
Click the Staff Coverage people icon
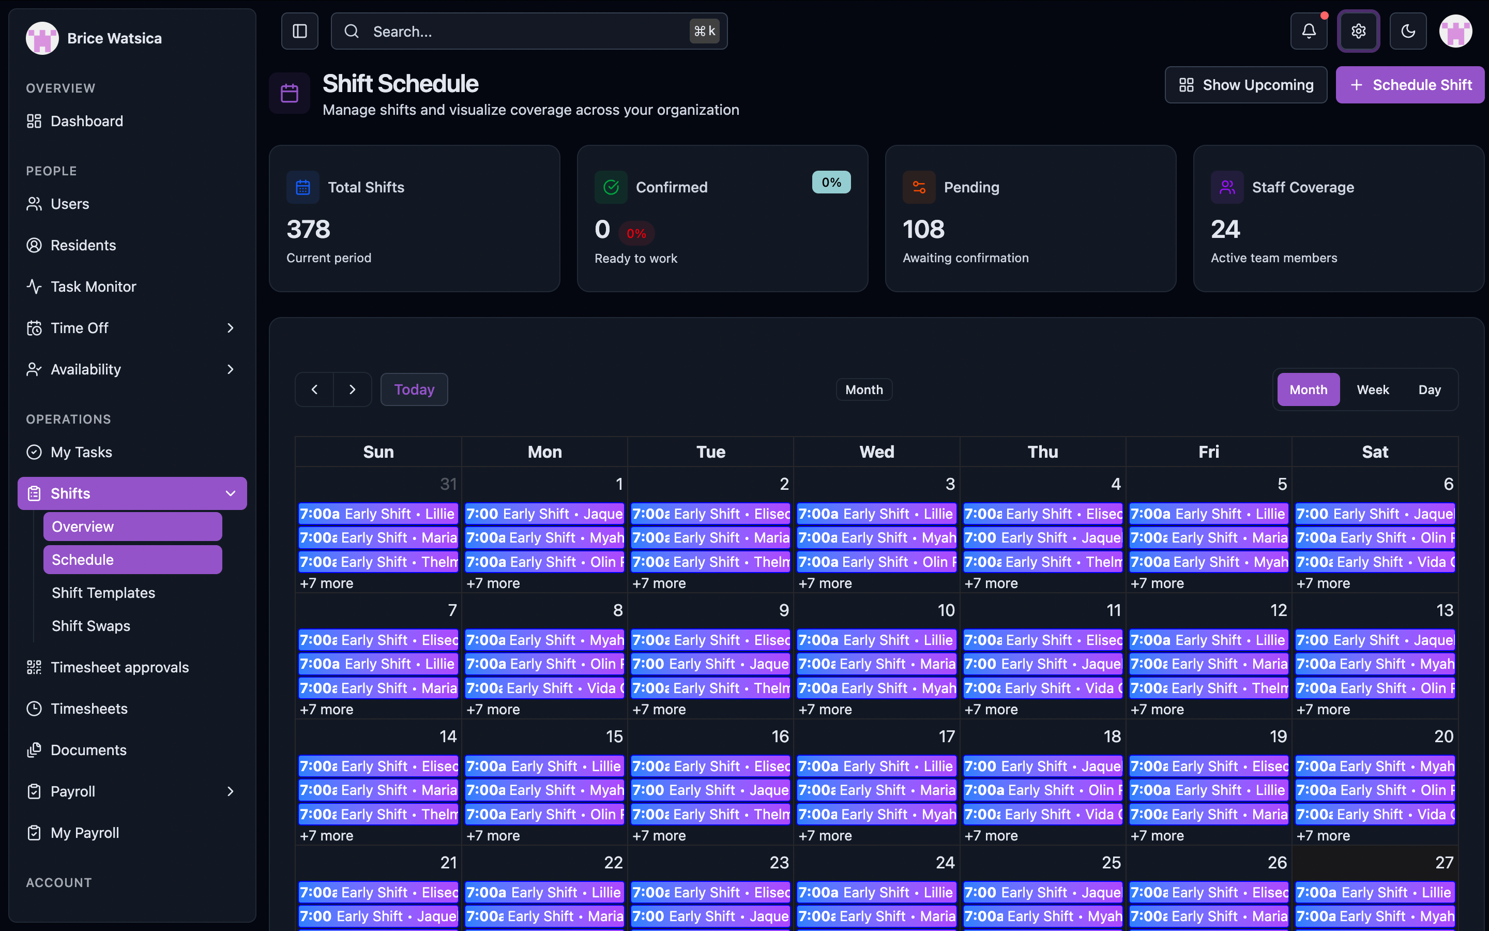coord(1227,187)
